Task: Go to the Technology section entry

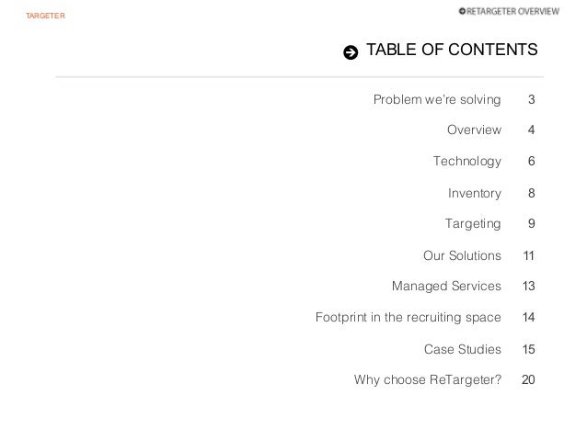Action: click(x=467, y=161)
